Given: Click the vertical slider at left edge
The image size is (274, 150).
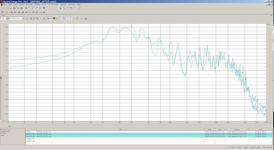Looking at the screenshot, I should 1,77.
